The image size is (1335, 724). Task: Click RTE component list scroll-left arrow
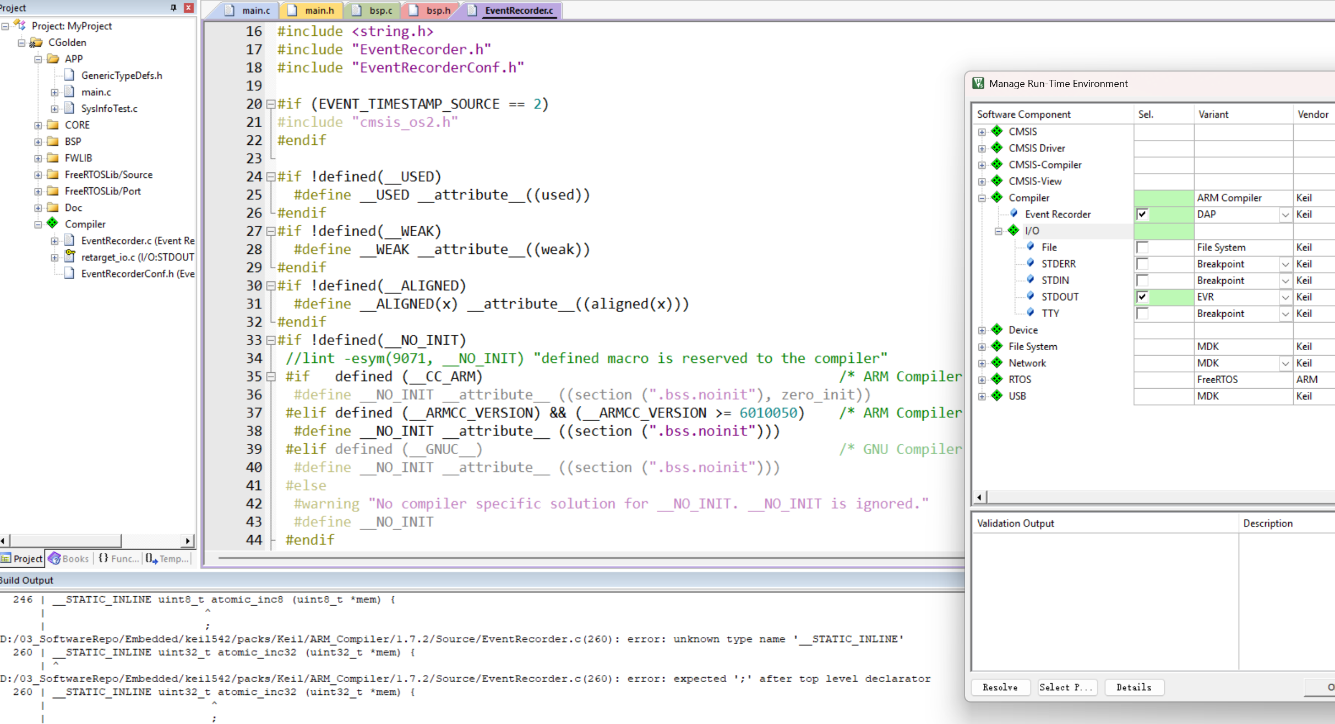[x=979, y=497]
